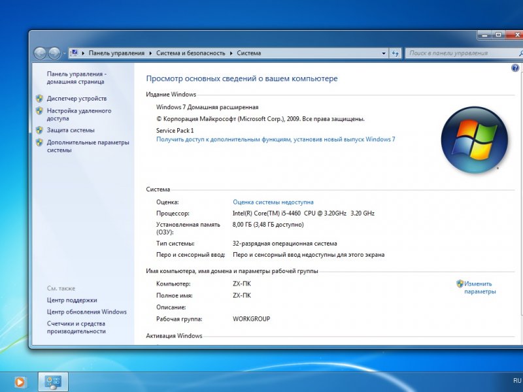The image size is (523, 392).
Task: Click the Control Panel taskbar button
Action: click(53, 382)
